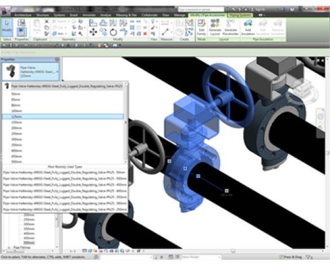330x266 pixels.
Task: Open Edit Family tool
Action: point(201,28)
